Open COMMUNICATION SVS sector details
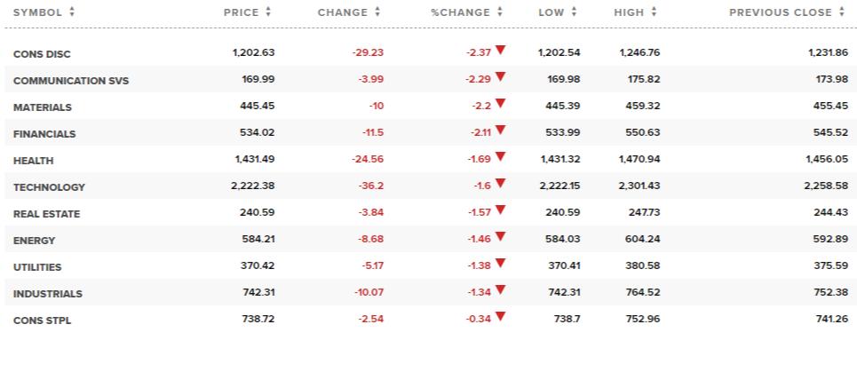The width and height of the screenshot is (857, 372). (71, 81)
